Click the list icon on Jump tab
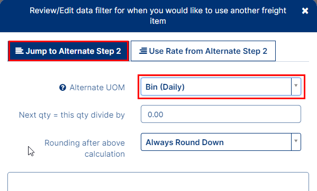The width and height of the screenshot is (317, 191). coord(20,51)
